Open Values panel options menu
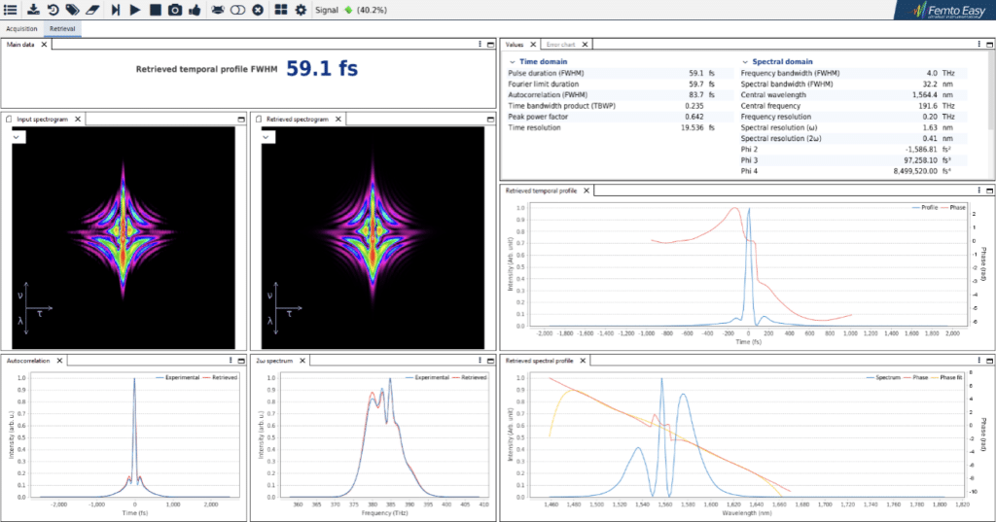This screenshot has height=522, width=996. [978, 45]
